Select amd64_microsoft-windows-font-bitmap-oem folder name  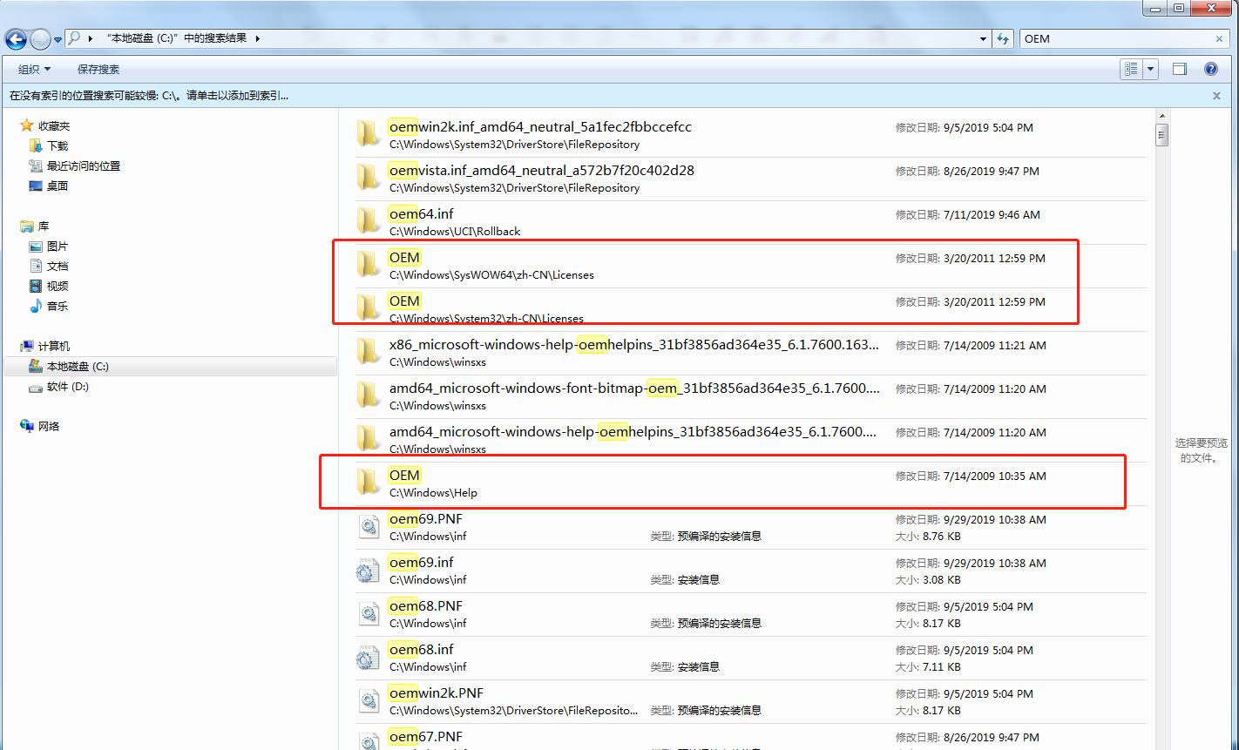pos(634,388)
